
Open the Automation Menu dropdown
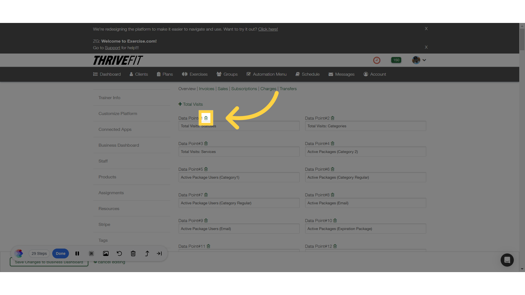point(270,74)
